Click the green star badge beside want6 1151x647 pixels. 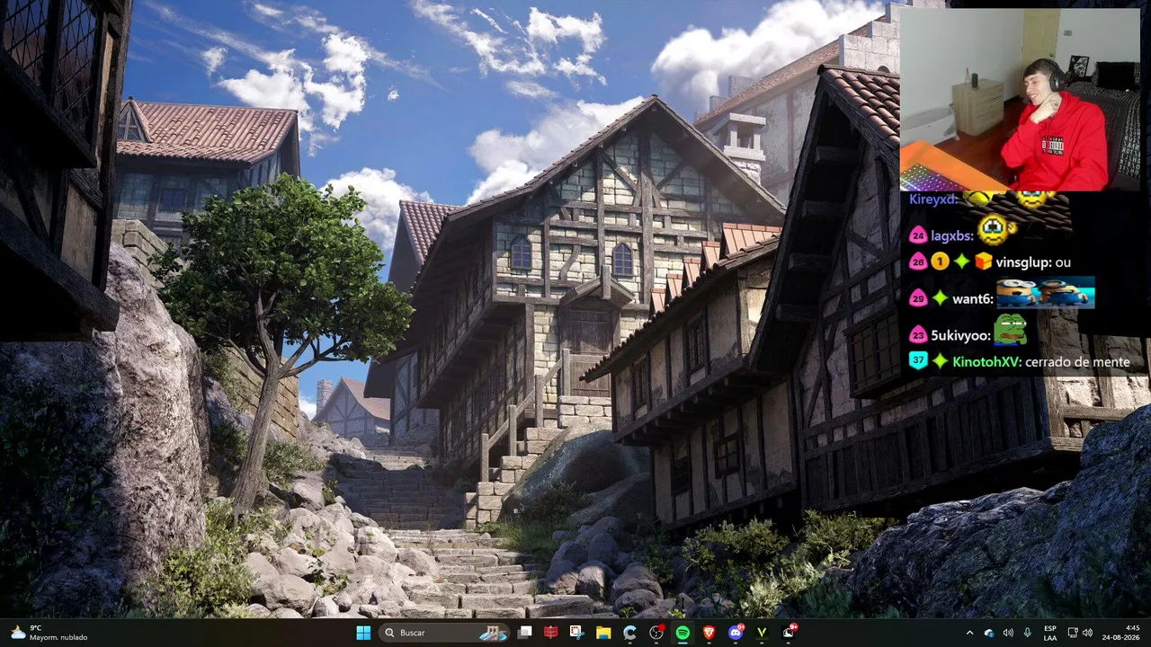pyautogui.click(x=940, y=298)
